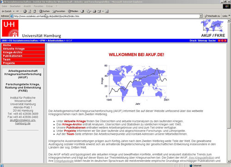This screenshot has width=231, height=167.
Task: Select Home in the red sidebar
Action: click(23, 45)
